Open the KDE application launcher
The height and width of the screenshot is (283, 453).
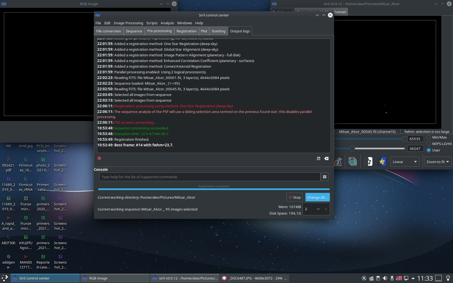[x=5, y=278]
